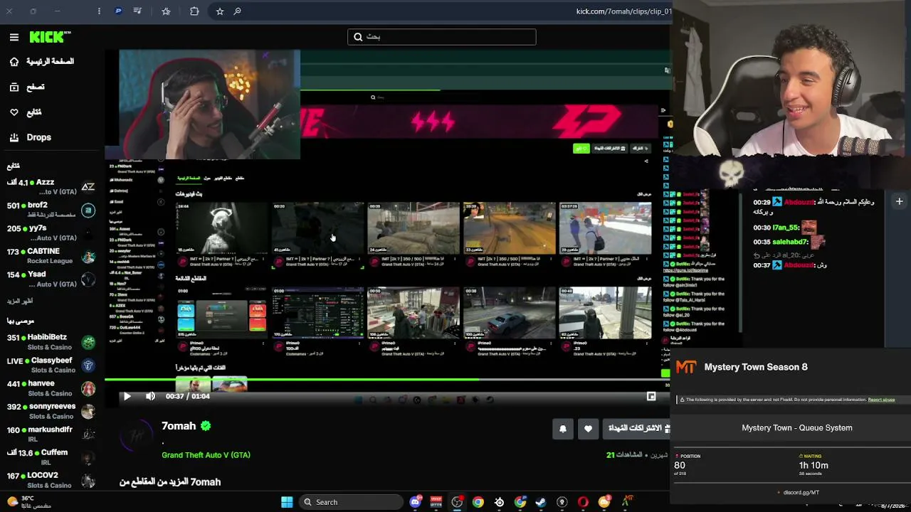Screen dimensions: 911x512
Task: Click the address bar URL kick.com/7omah
Action: click(623, 11)
